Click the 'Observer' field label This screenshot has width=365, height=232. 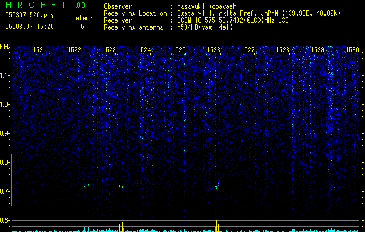118,6
